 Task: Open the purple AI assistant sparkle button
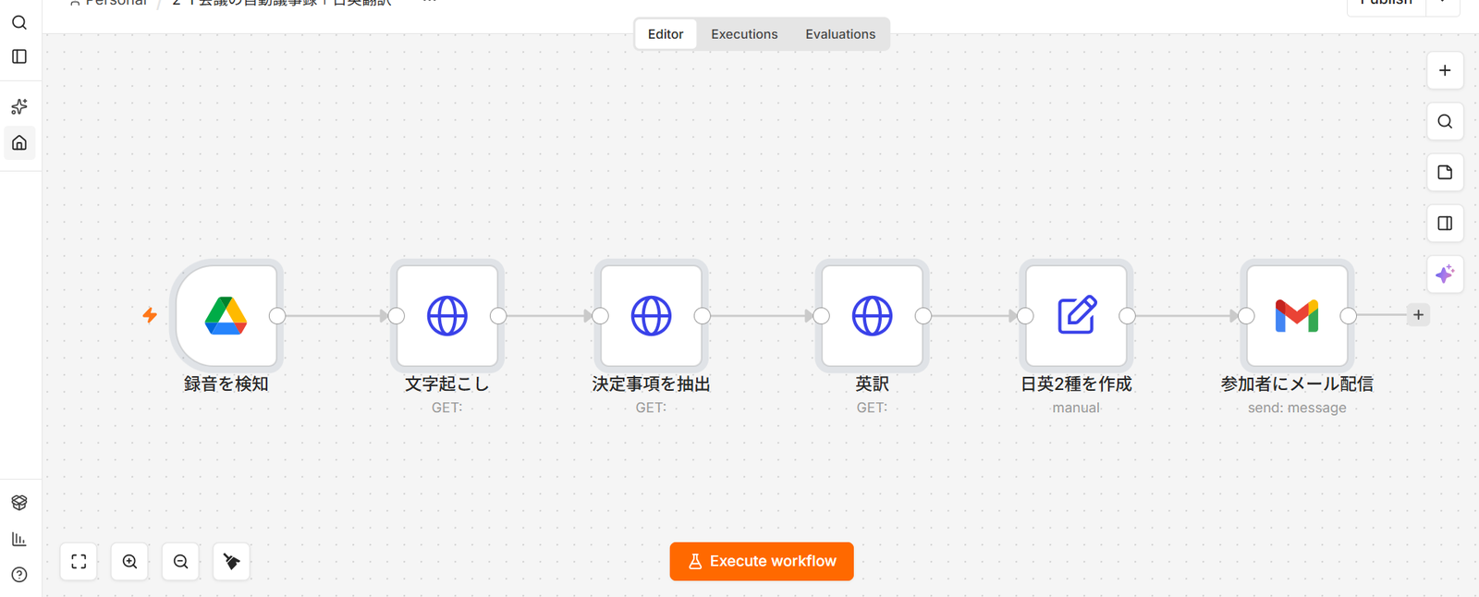[x=1445, y=274]
